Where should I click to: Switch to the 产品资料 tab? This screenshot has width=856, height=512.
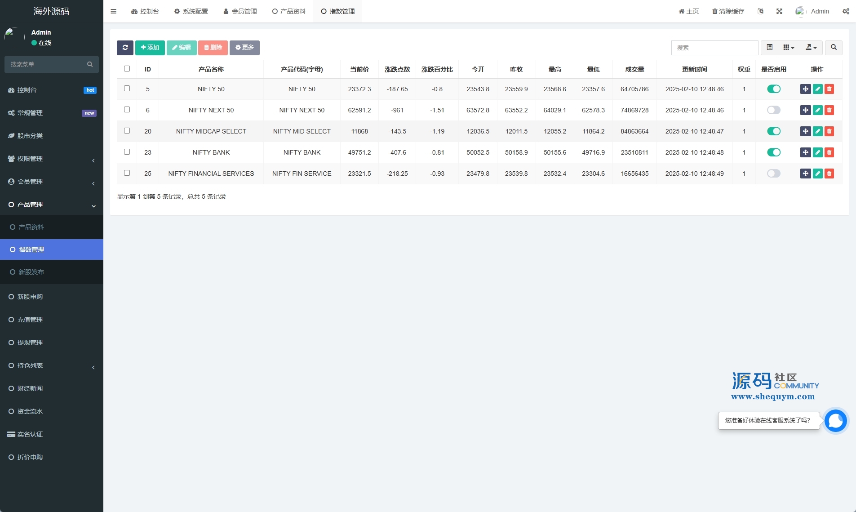point(289,11)
